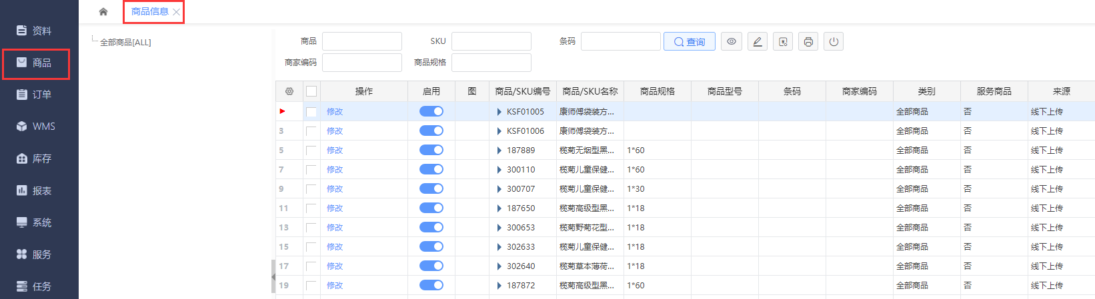Focus the 条码 search field
The image size is (1095, 299).
(621, 41)
